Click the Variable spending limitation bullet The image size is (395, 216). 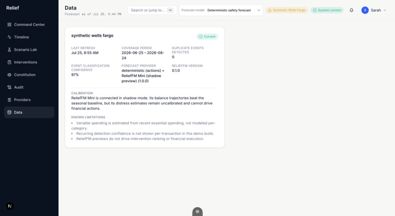(143, 125)
